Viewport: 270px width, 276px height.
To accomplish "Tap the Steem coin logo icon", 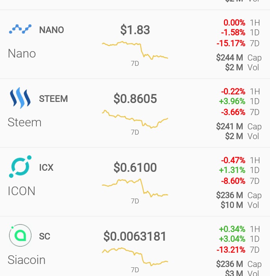I will point(20,98).
